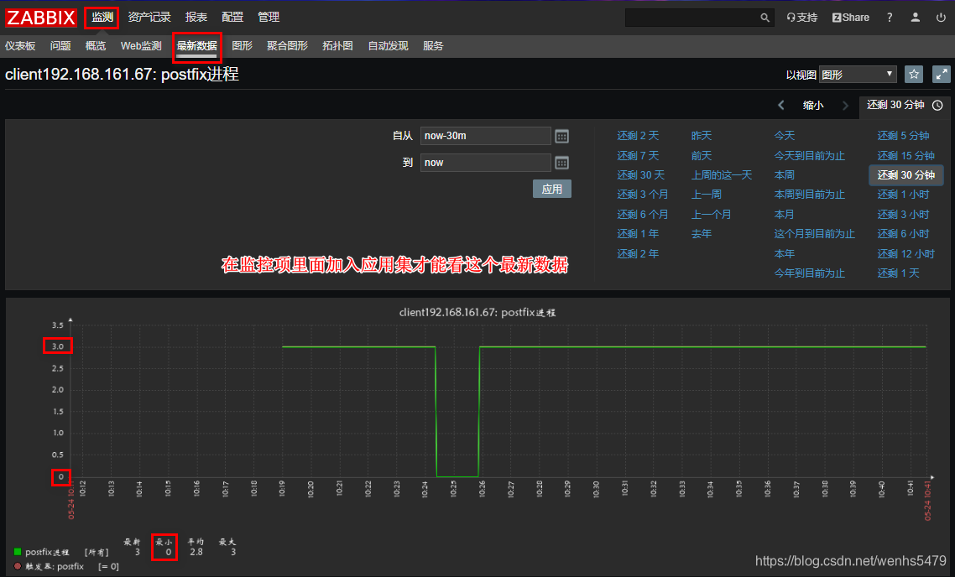This screenshot has height=577, width=955.
Task: Select 还剩 15 分钟 time range
Action: coord(905,156)
